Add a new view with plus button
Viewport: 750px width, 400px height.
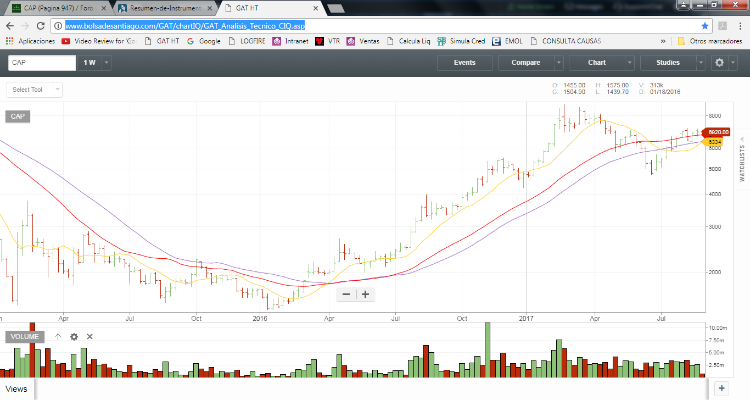723,388
